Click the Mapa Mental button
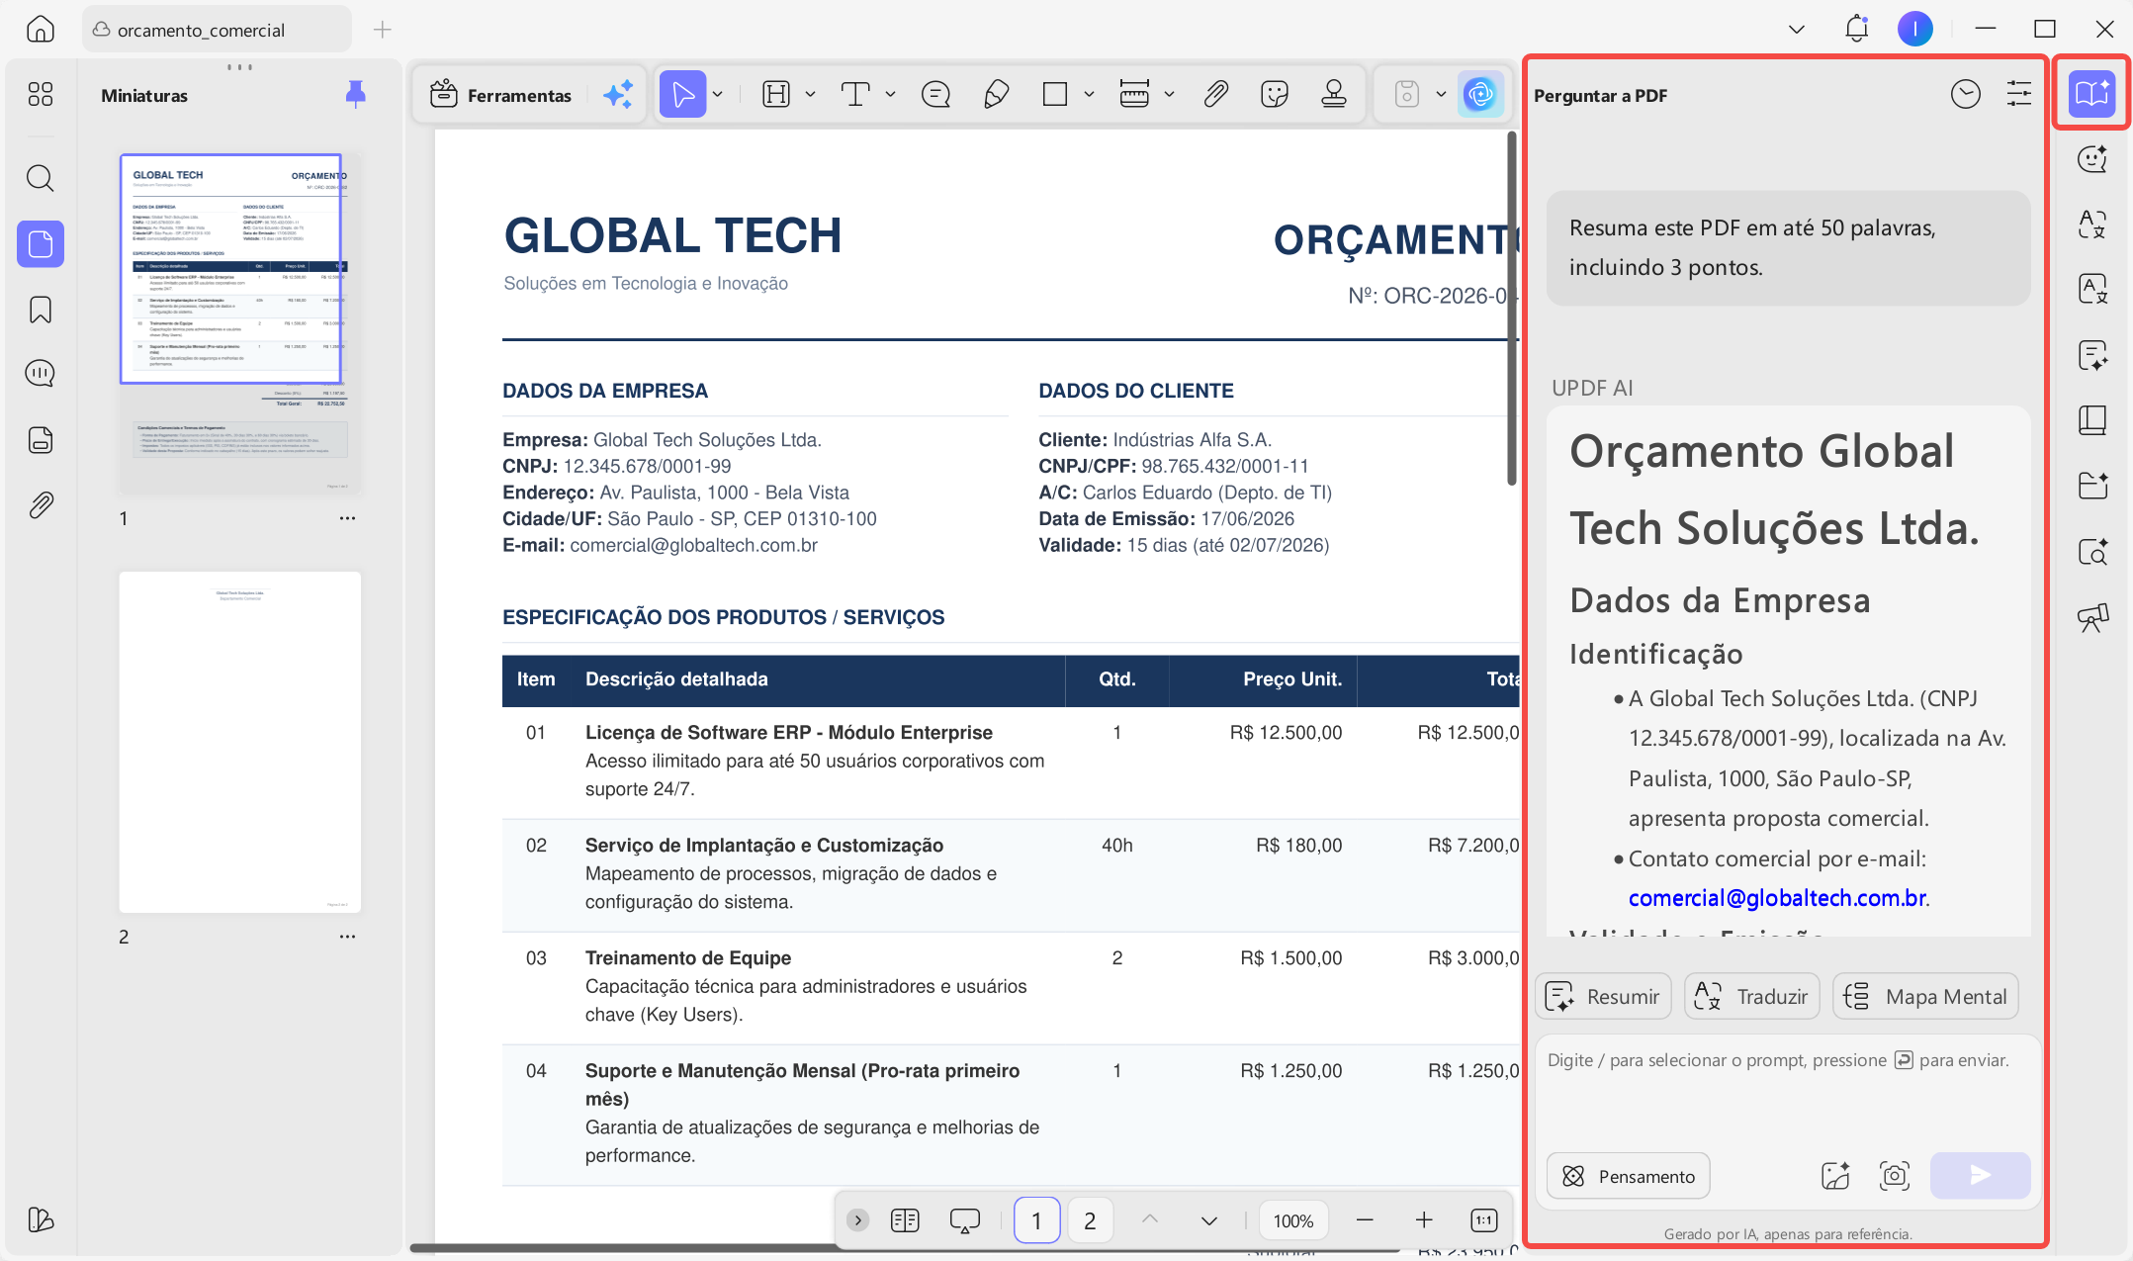 pos(1926,996)
